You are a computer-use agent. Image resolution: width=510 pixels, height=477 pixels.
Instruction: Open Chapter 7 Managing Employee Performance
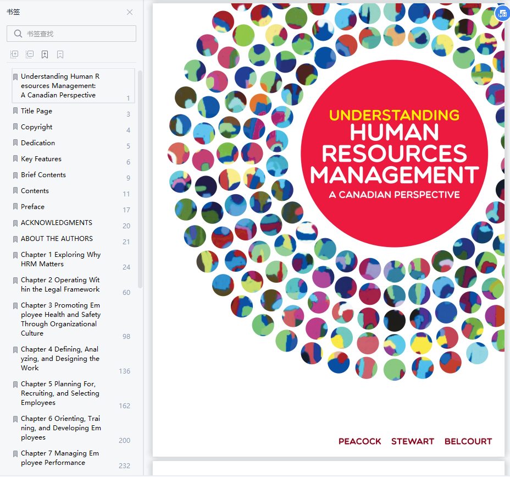pyautogui.click(x=60, y=458)
